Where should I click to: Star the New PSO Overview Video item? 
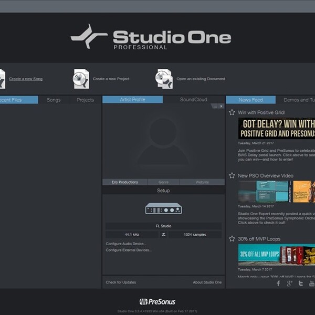pos(232,175)
